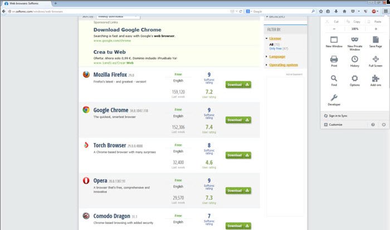The width and height of the screenshot is (390, 230).
Task: Zoom out with the minus button
Action: click(334, 29)
